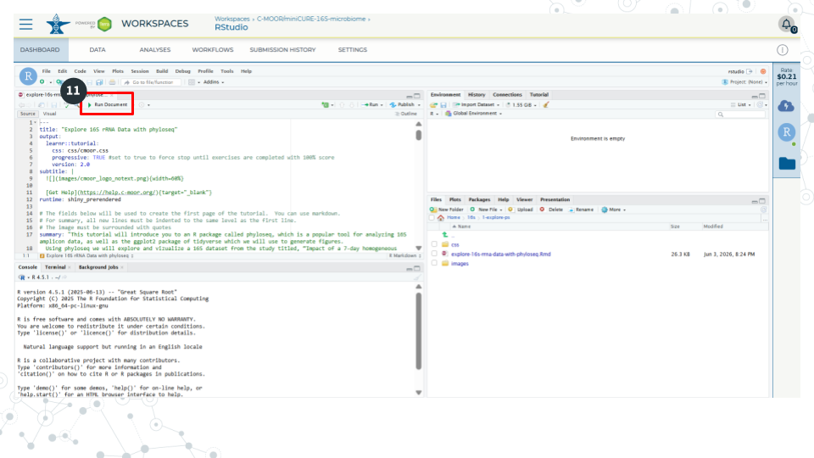Click the print document icon

coord(112,82)
